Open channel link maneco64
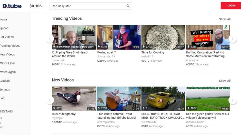 [x=58, y=60]
